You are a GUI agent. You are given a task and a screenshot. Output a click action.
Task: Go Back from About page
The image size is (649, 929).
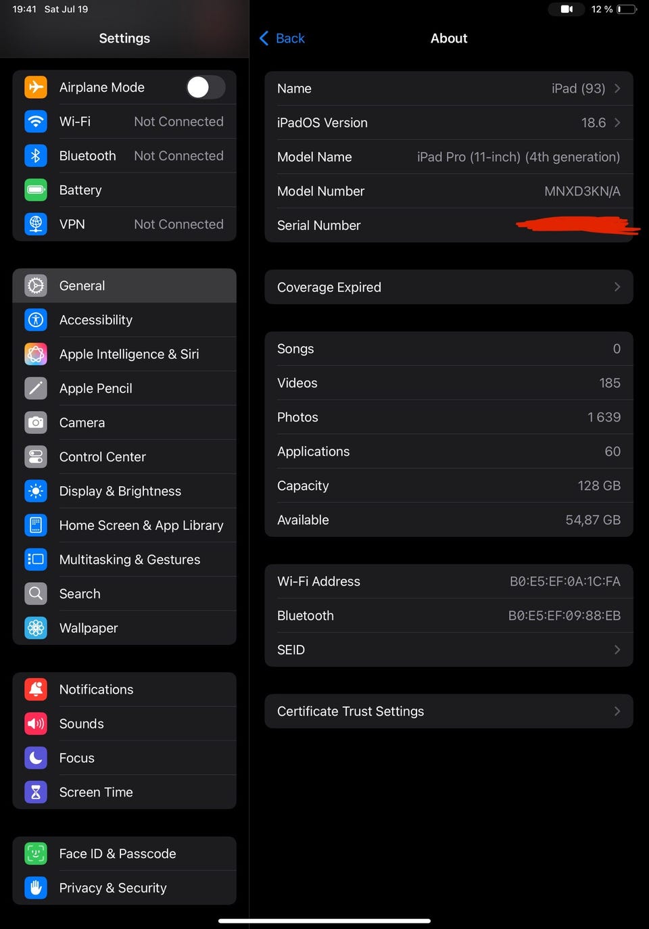283,39
